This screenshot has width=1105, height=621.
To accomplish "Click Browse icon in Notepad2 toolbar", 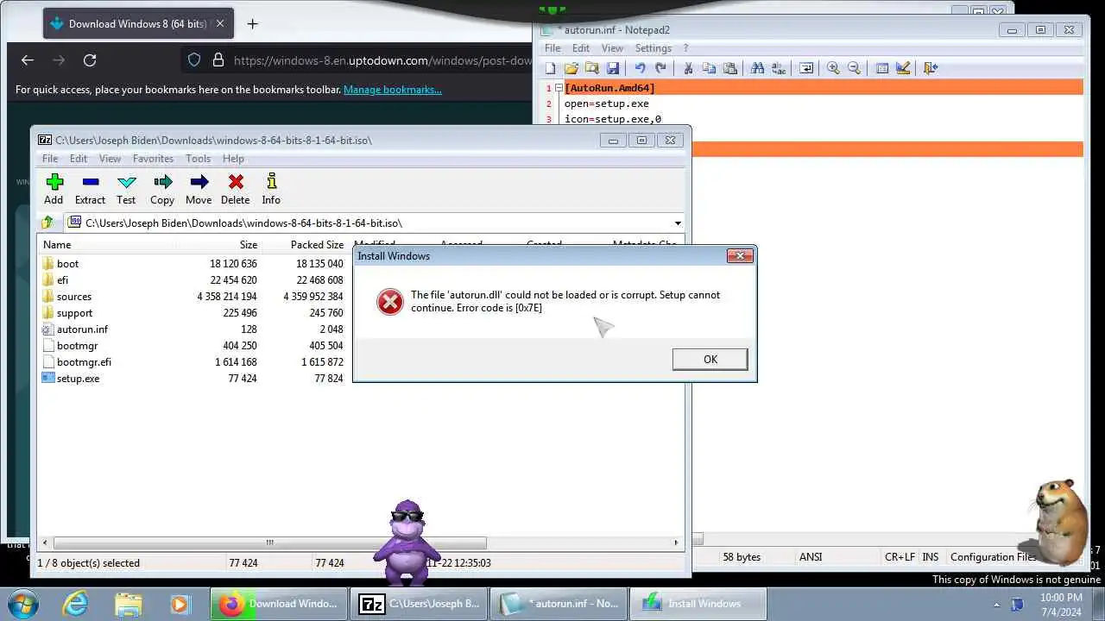I will point(591,68).
